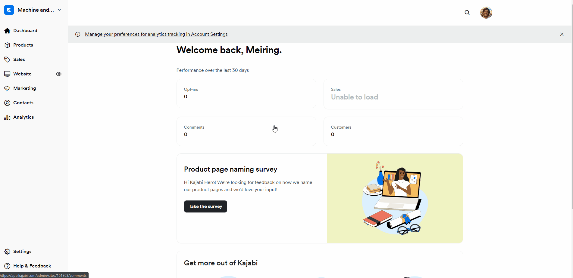This screenshot has height=278, width=573.
Task: Click the Sales tag icon
Action: [7, 59]
